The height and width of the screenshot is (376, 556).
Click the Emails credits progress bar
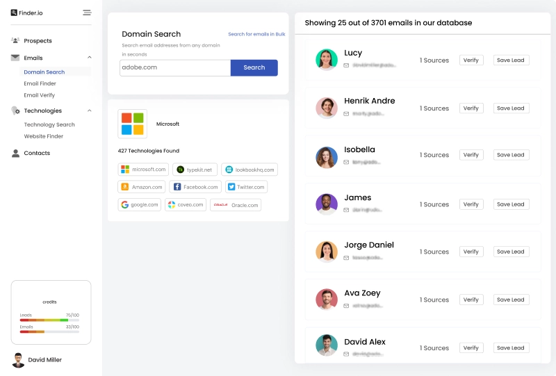tap(49, 332)
